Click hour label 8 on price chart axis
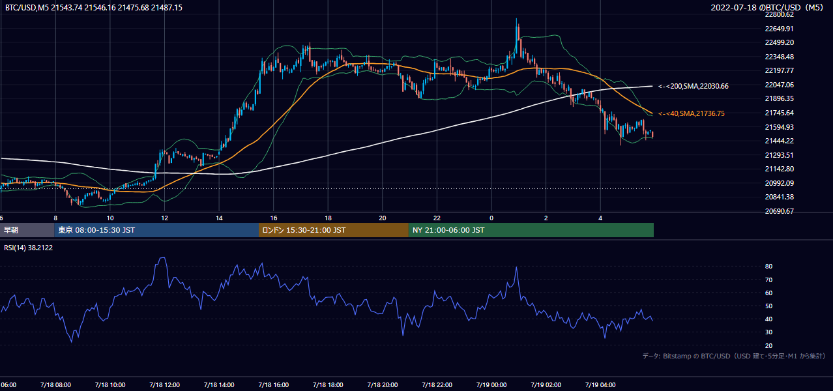The height and width of the screenshot is (391, 833). 55,218
